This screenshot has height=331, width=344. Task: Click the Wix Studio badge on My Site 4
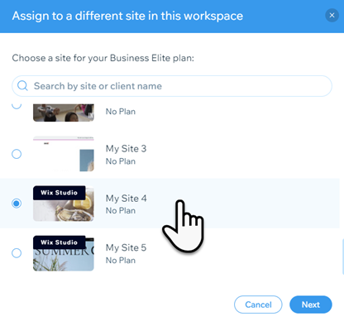[x=59, y=193]
